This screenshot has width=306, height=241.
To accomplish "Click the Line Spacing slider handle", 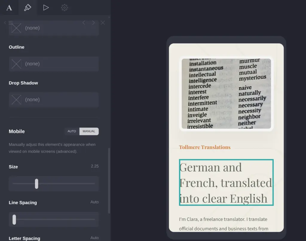I will 14,219.
